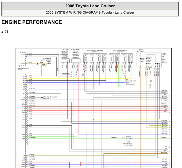Click the 'HOT AT ALL TIMES' label
The image size is (182, 168).
[x=140, y=51]
